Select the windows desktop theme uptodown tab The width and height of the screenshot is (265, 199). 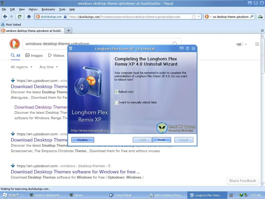coord(32,31)
